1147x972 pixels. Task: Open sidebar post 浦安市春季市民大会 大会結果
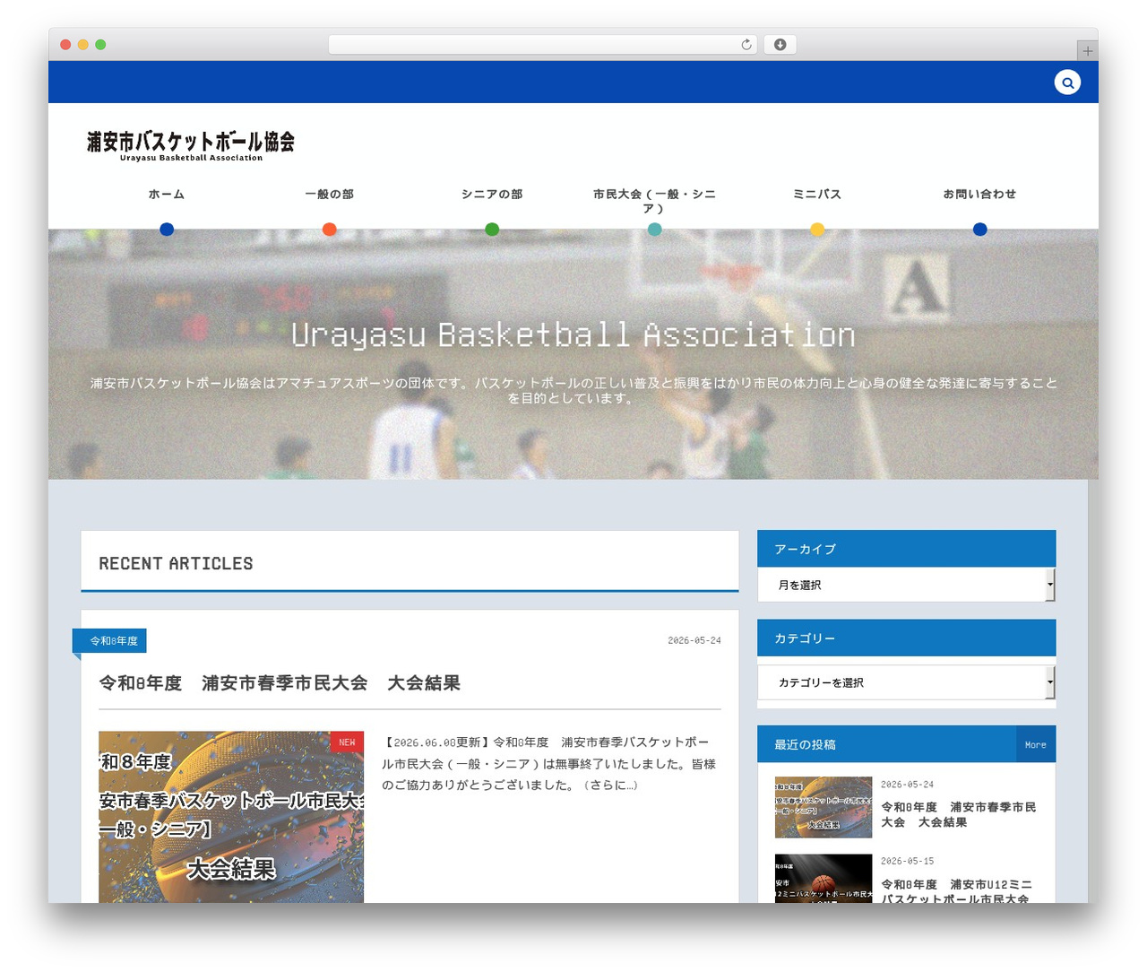coord(959,815)
